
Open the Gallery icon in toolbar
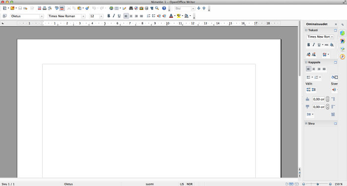141,8
